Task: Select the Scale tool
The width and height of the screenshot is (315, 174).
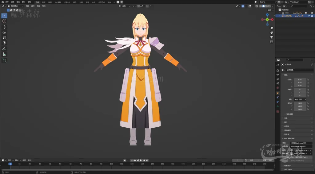Action: coord(4,38)
